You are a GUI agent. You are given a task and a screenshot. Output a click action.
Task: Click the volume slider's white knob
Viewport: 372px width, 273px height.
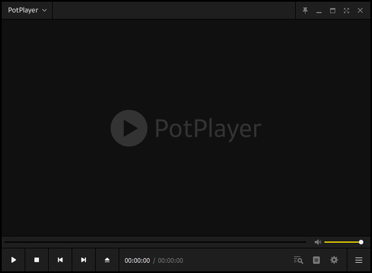click(x=361, y=242)
